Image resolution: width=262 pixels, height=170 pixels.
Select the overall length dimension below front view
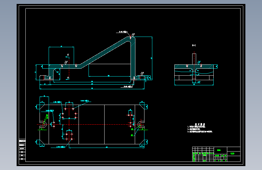point(92,89)
